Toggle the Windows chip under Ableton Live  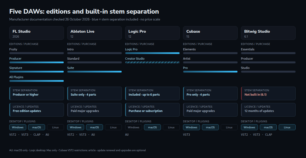pos(76,127)
